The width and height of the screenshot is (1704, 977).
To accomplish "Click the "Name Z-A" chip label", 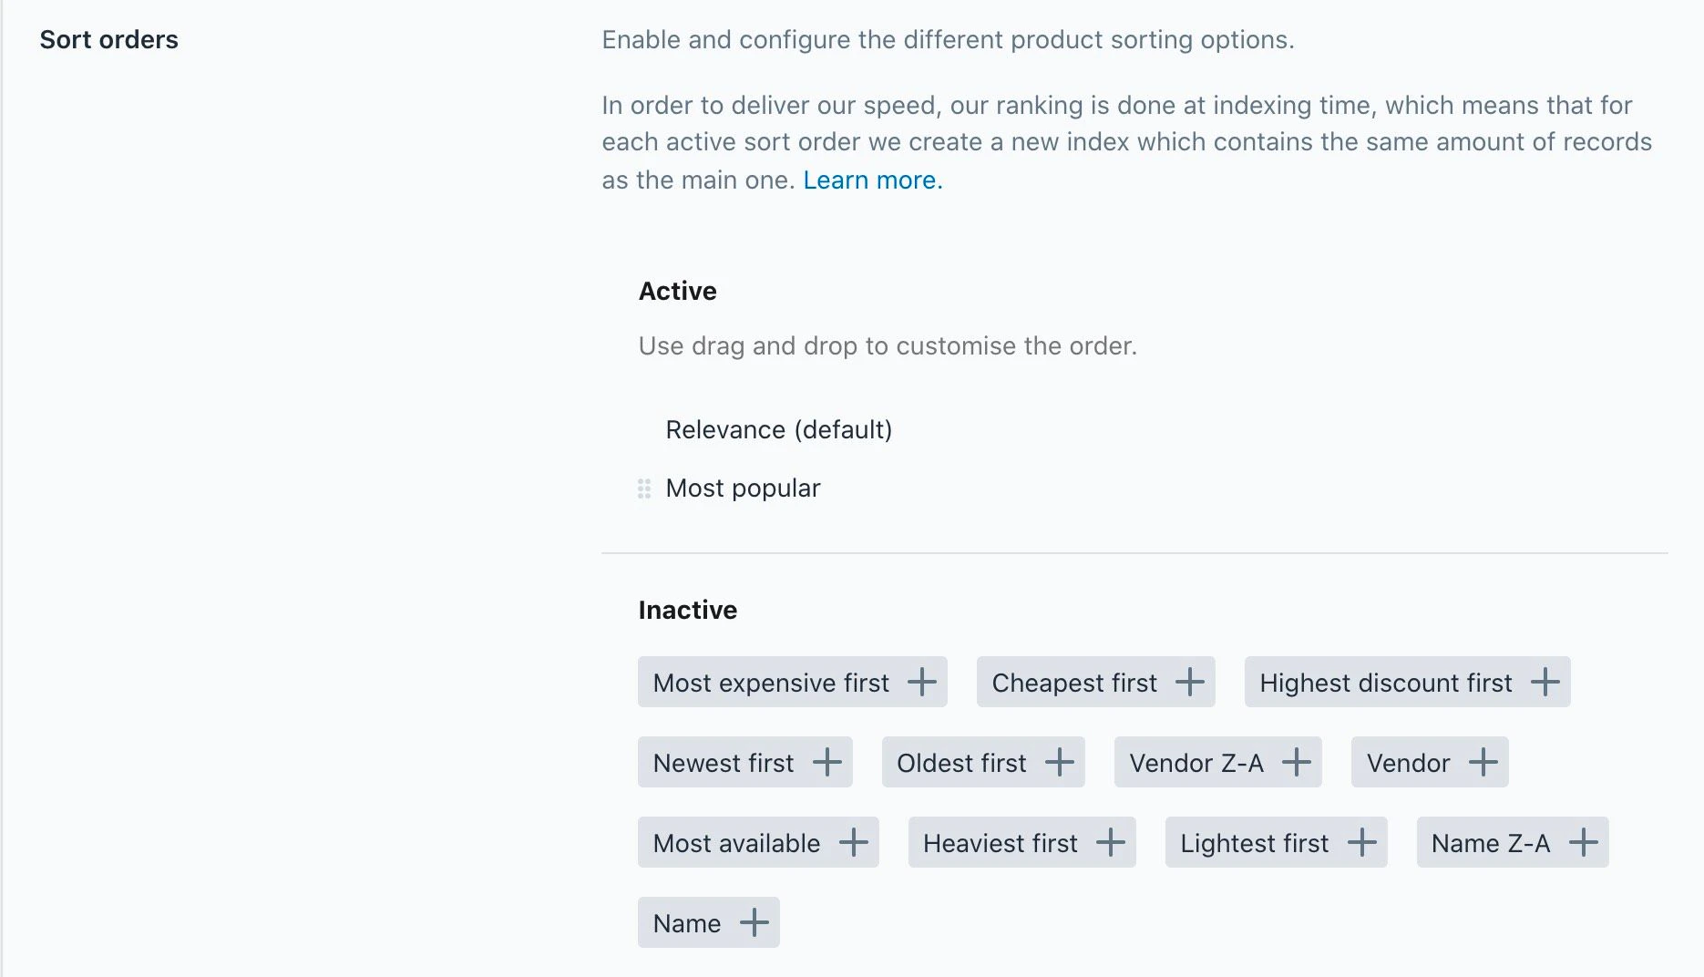I will [1490, 843].
